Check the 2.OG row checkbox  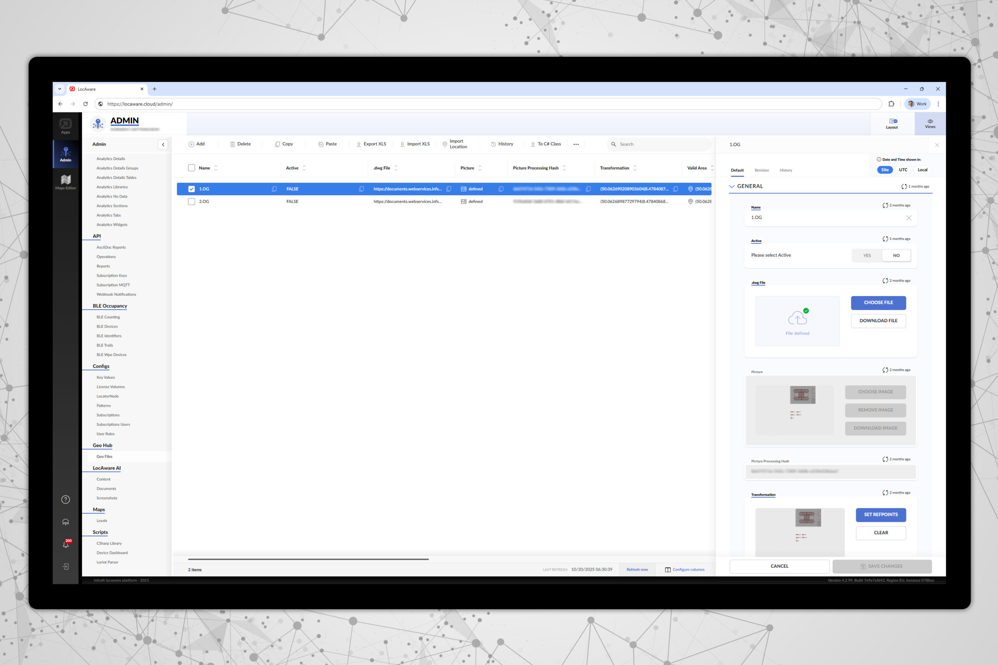191,201
